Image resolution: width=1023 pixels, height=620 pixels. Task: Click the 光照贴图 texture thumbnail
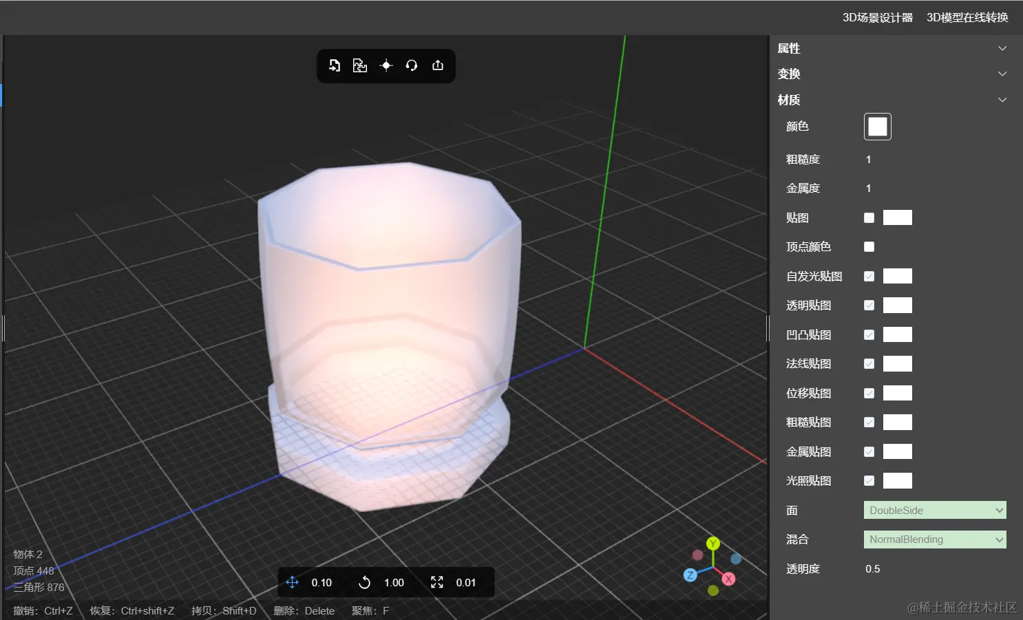(x=898, y=480)
